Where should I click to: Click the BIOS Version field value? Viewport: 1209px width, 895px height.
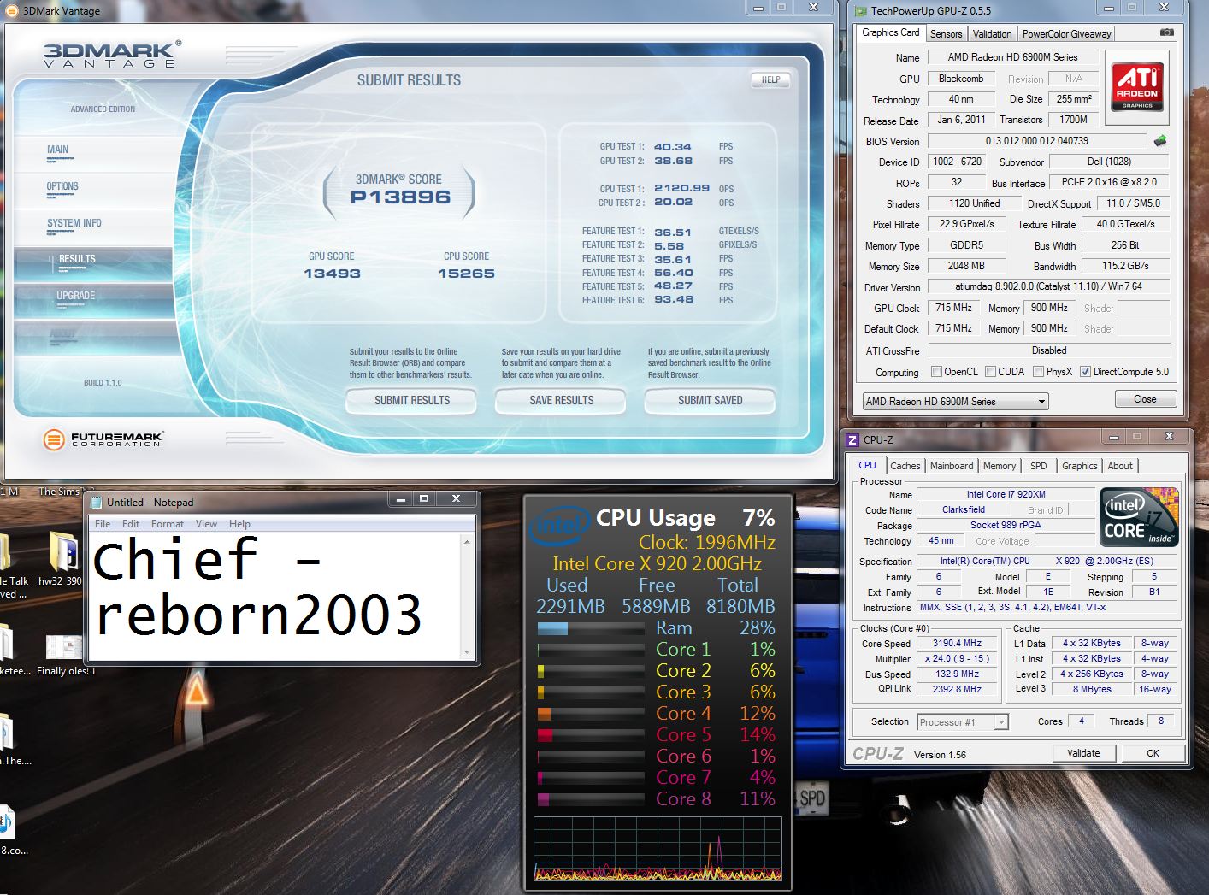tap(1036, 141)
